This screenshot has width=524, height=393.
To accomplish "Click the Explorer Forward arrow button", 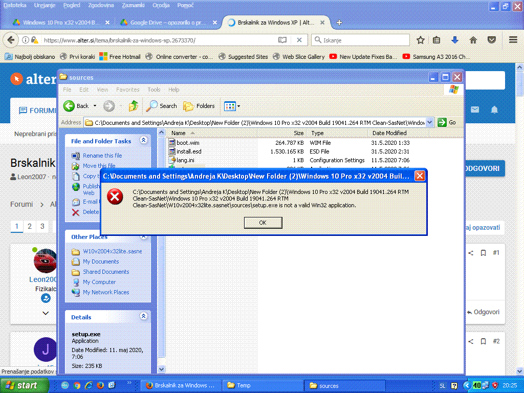I will tap(109, 106).
